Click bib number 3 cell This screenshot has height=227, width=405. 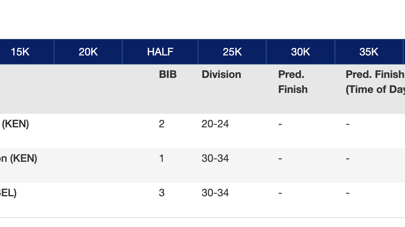point(162,193)
